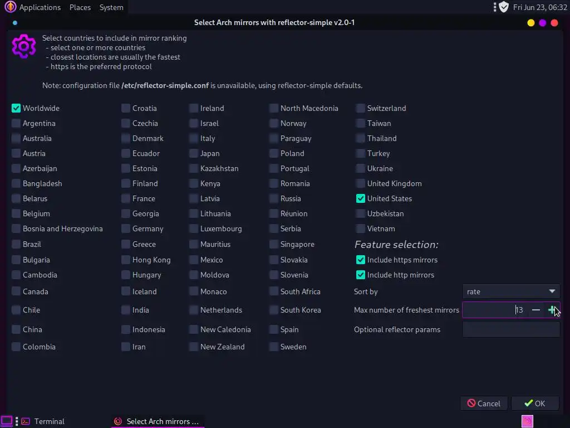Screen dimensions: 570x428
Task: Tick the Ukraine checkbox
Action: (360, 168)
